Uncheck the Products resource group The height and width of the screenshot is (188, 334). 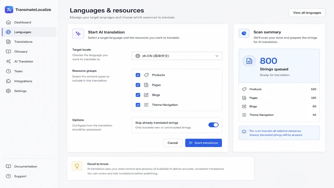point(138,75)
